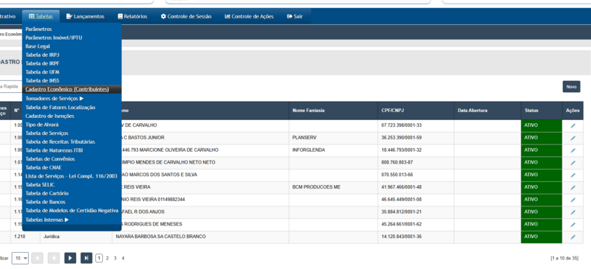Open the Lançamentos menu
591x269 pixels.
coord(85,16)
